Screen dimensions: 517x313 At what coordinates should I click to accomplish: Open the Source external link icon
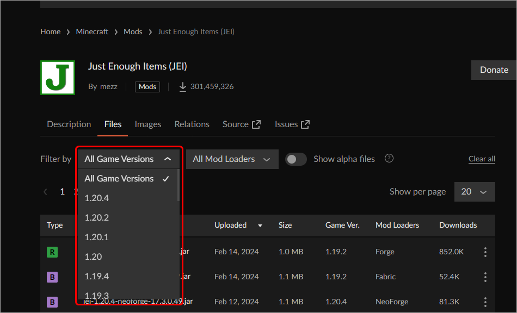[256, 124]
